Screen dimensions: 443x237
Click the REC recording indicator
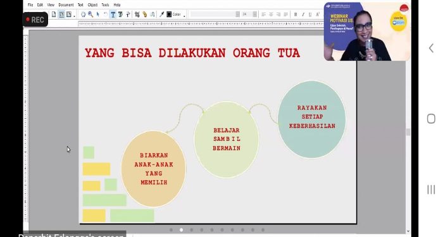(35, 20)
